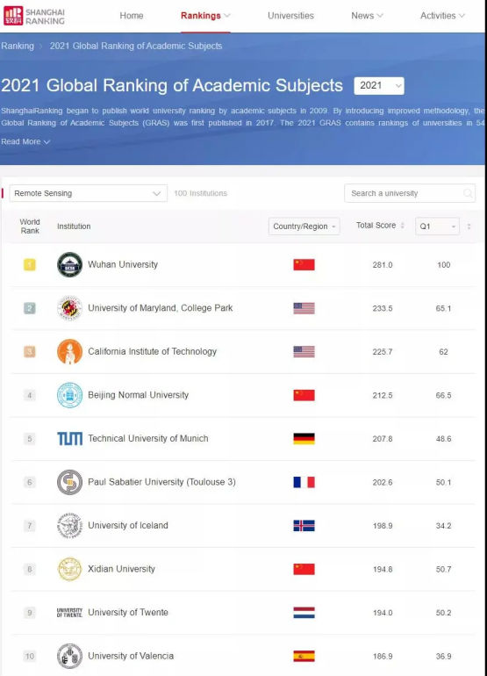
Task: Click the search magnifier icon
Action: click(x=468, y=193)
